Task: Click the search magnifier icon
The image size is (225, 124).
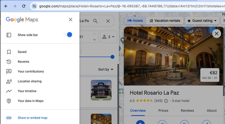Action: [x=95, y=21]
